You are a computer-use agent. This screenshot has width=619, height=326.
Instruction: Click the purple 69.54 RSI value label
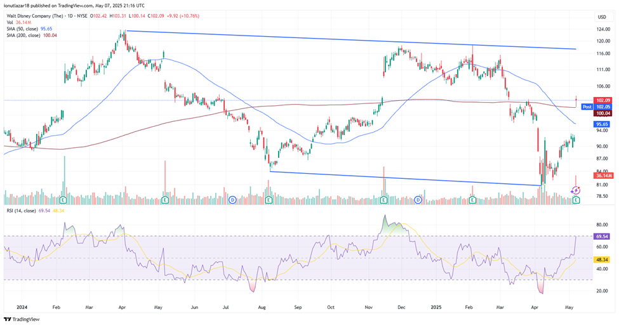602,236
